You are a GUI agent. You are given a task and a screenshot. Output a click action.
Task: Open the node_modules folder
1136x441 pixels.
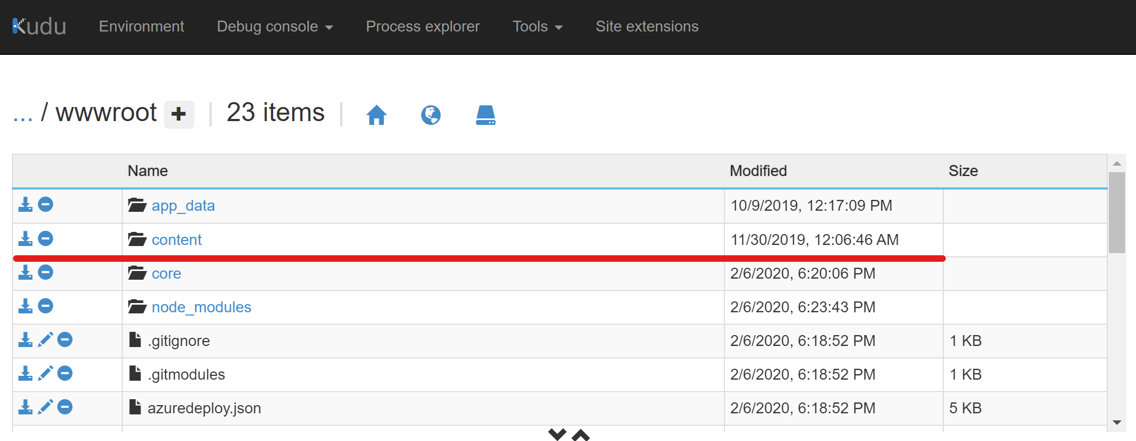tap(201, 307)
